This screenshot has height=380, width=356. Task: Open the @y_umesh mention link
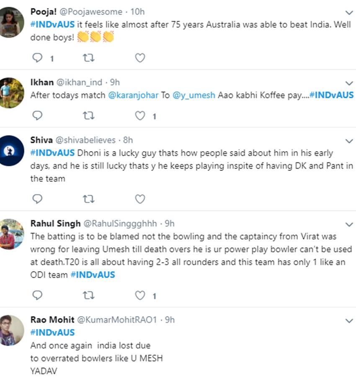coord(193,95)
